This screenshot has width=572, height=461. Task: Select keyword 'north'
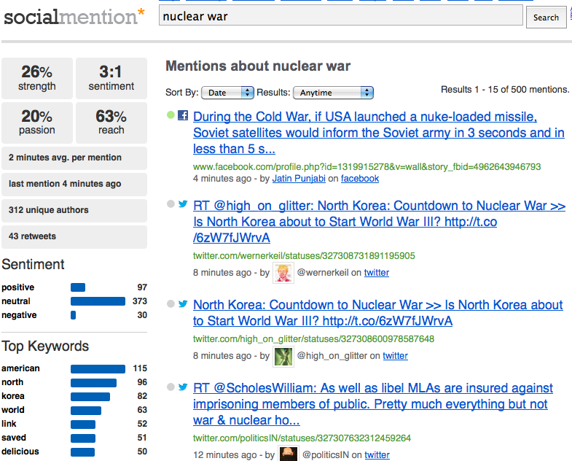(x=12, y=382)
